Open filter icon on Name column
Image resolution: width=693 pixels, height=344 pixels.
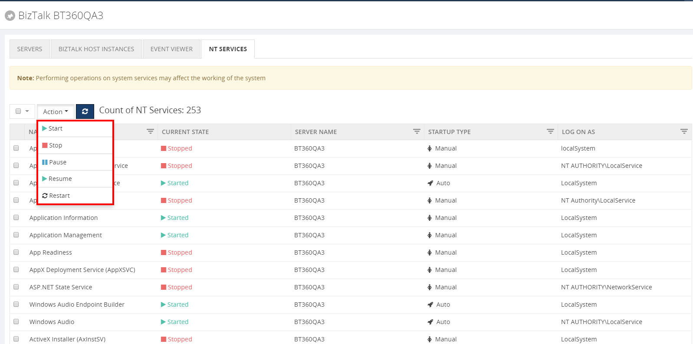(x=150, y=131)
